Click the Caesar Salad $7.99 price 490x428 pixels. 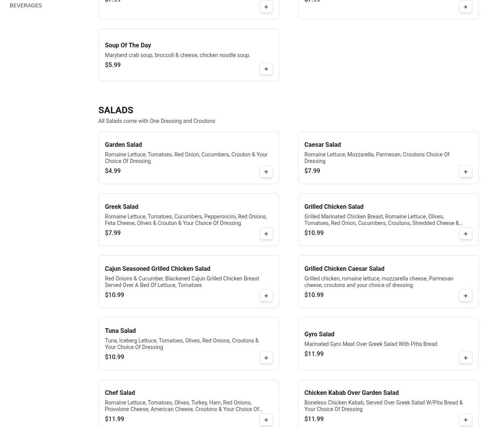tap(312, 171)
